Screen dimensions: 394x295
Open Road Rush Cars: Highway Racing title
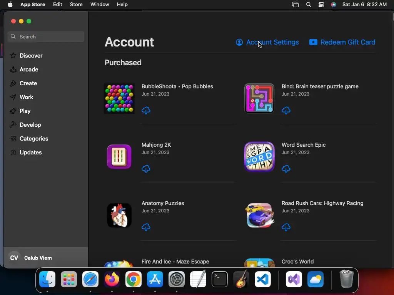pyautogui.click(x=322, y=204)
